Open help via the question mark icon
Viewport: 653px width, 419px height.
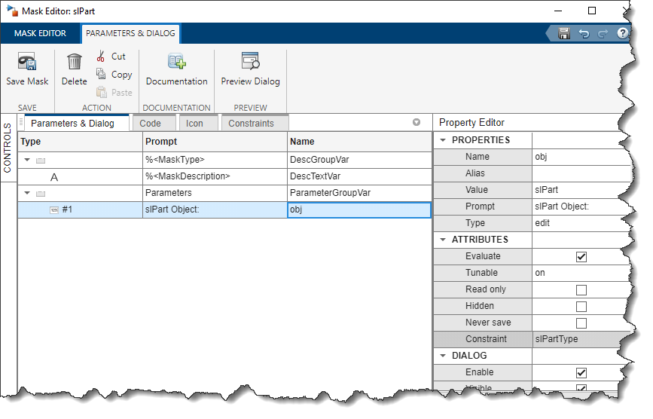tap(622, 33)
